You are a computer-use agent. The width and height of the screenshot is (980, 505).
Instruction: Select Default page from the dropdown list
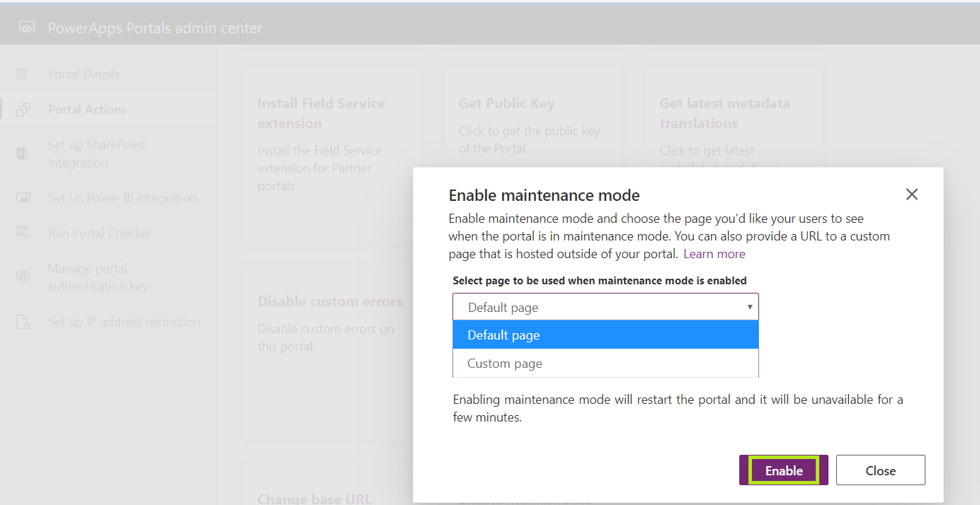click(x=605, y=335)
